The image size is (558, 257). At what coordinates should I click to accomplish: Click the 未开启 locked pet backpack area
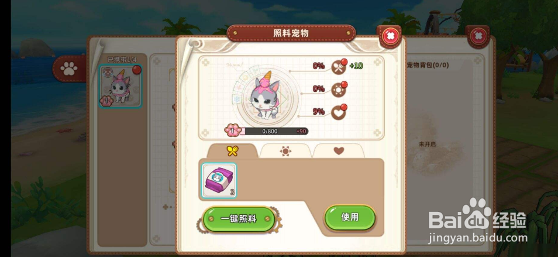427,145
